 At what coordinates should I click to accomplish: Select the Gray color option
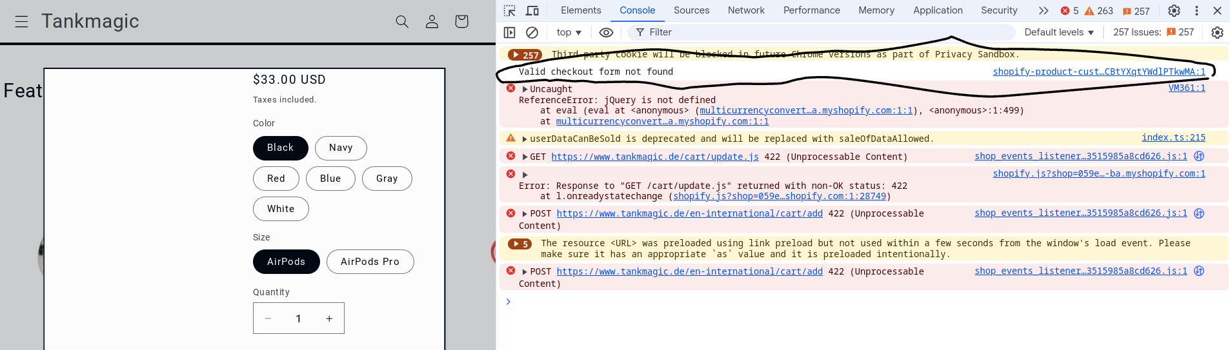point(387,179)
